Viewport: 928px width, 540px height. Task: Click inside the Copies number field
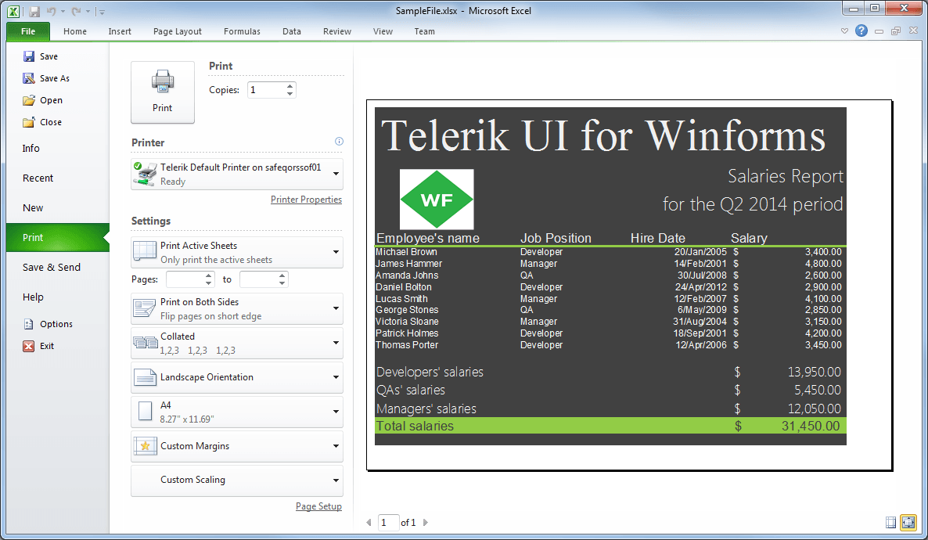click(x=266, y=90)
